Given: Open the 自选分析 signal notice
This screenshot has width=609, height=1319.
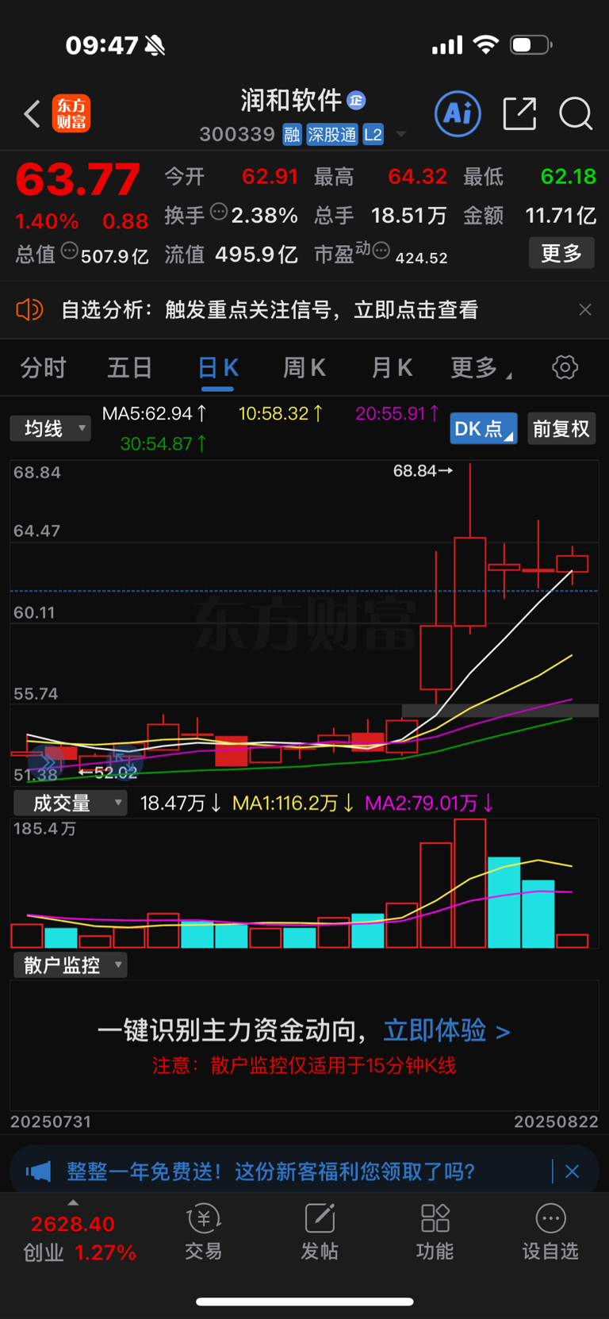Looking at the screenshot, I should pyautogui.click(x=270, y=309).
